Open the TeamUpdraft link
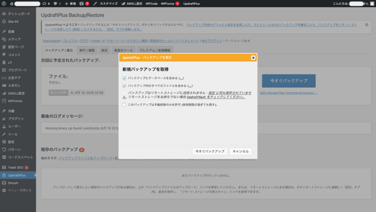This screenshot has width=376, height=212. (x=51, y=41)
